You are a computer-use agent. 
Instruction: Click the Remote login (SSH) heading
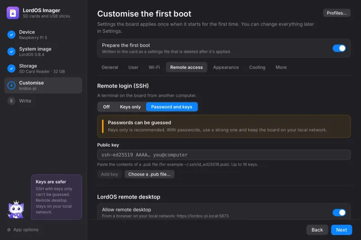pyautogui.click(x=123, y=86)
